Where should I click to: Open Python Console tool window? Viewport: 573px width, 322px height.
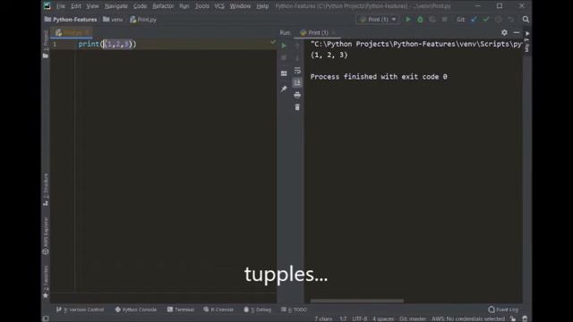pyautogui.click(x=135, y=309)
